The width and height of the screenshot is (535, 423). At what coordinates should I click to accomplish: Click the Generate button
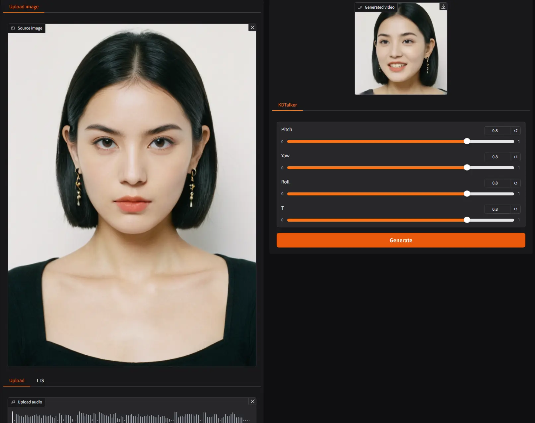pos(401,240)
